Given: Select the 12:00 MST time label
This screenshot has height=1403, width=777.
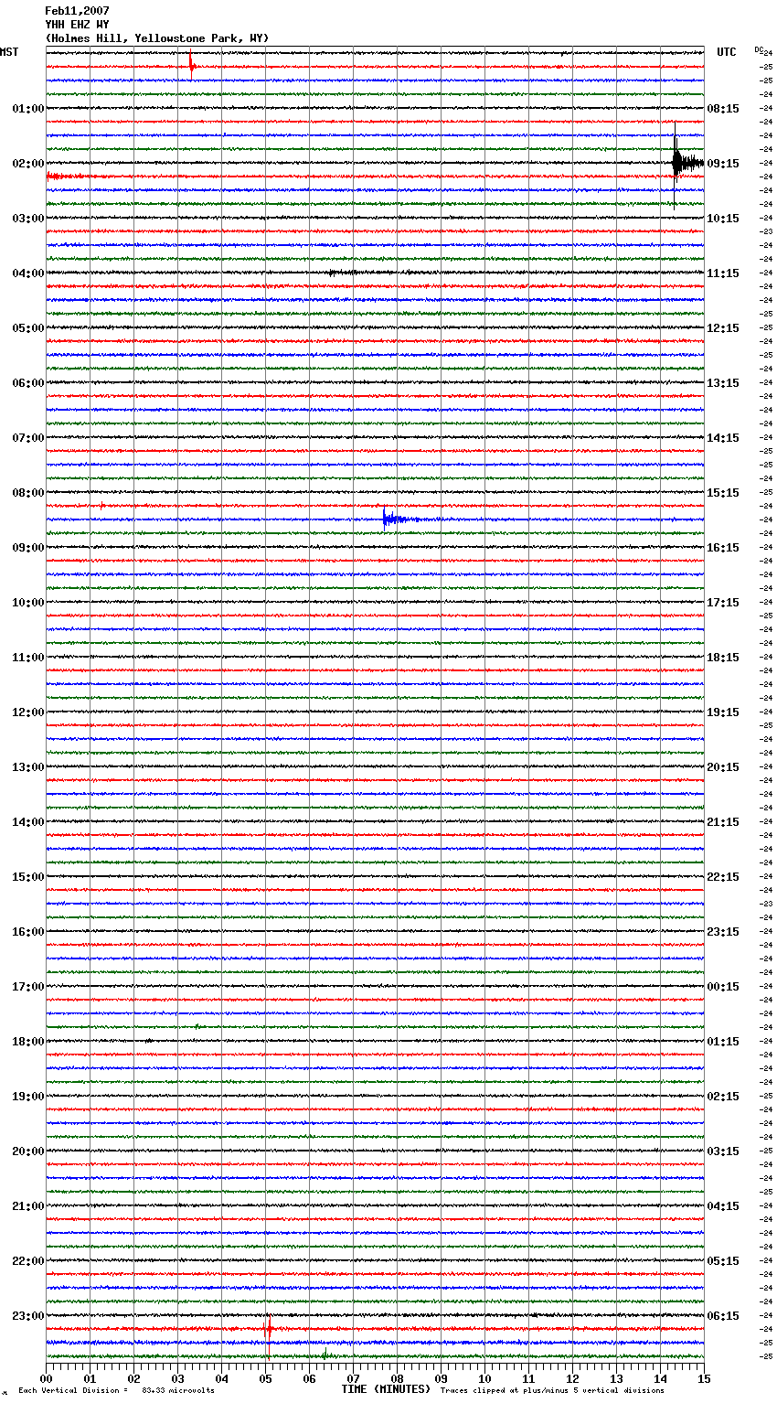Looking at the screenshot, I should (27, 712).
